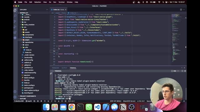This screenshot has height=112, width=200.
Task: Switch to the OUTPUT panel tab
Action: coord(64,68)
